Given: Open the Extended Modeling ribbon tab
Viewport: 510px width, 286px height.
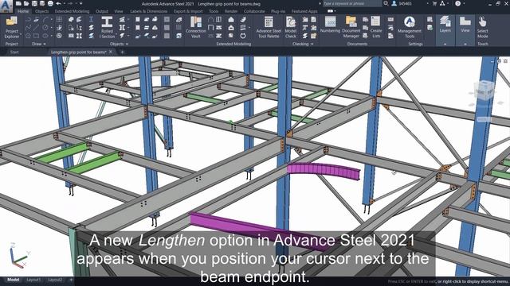Looking at the screenshot, I should tap(72, 11).
